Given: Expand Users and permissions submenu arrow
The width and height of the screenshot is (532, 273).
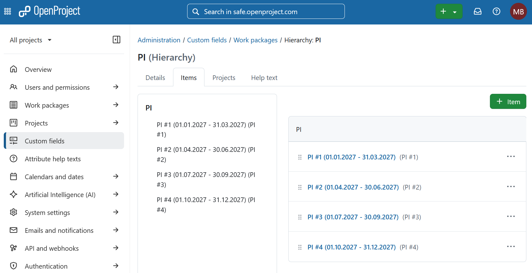Looking at the screenshot, I should pos(116,87).
